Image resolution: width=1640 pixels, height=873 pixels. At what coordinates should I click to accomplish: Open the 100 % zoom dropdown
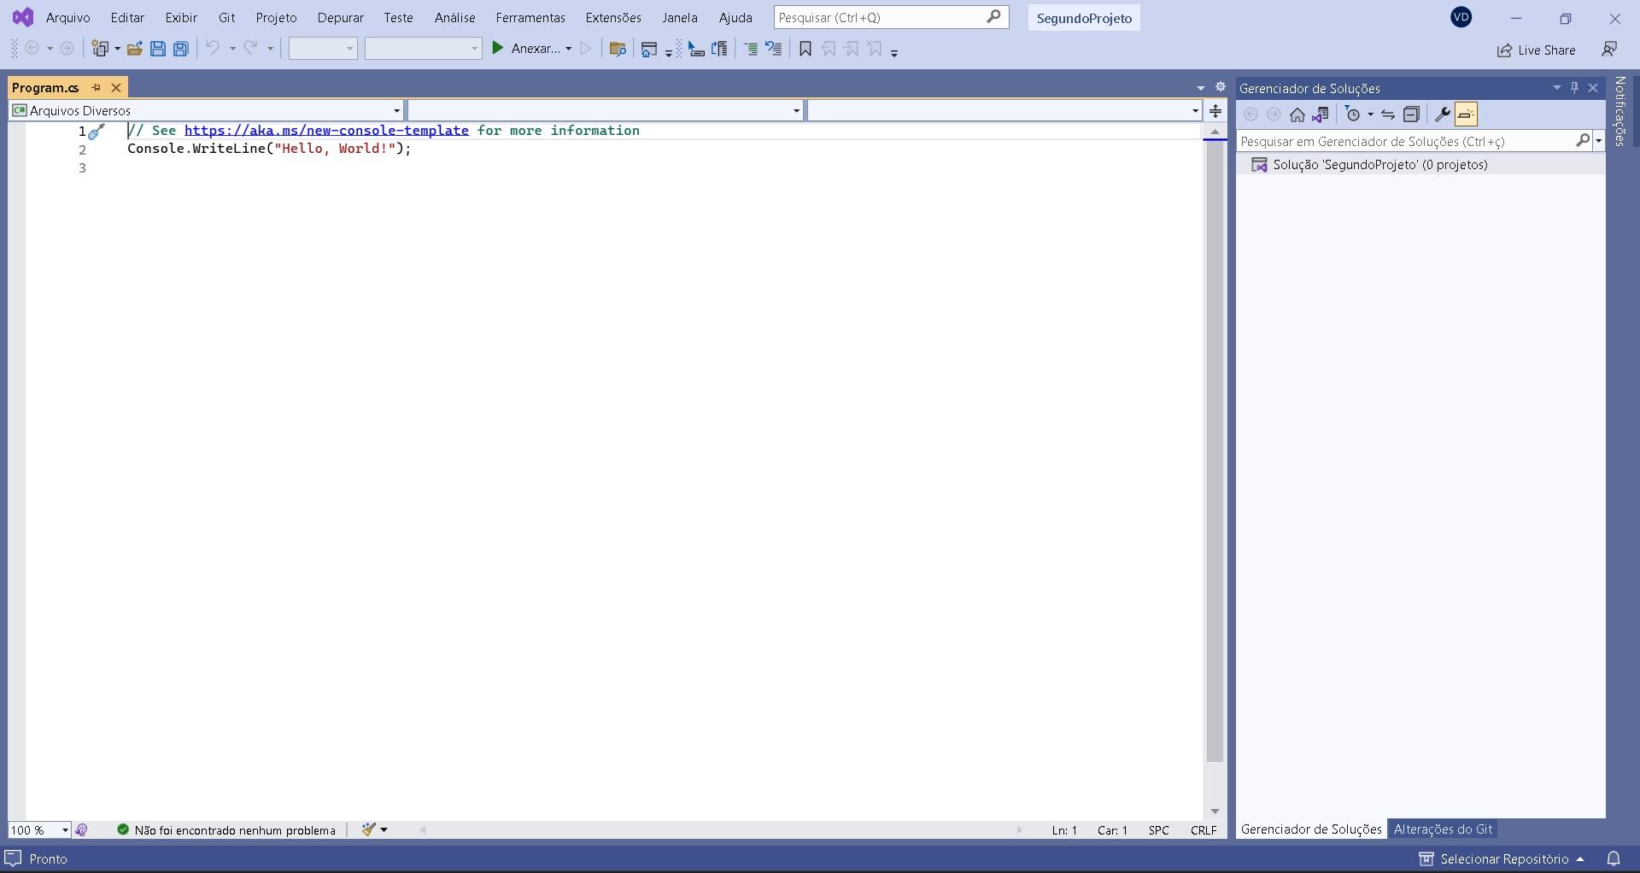[x=39, y=829]
